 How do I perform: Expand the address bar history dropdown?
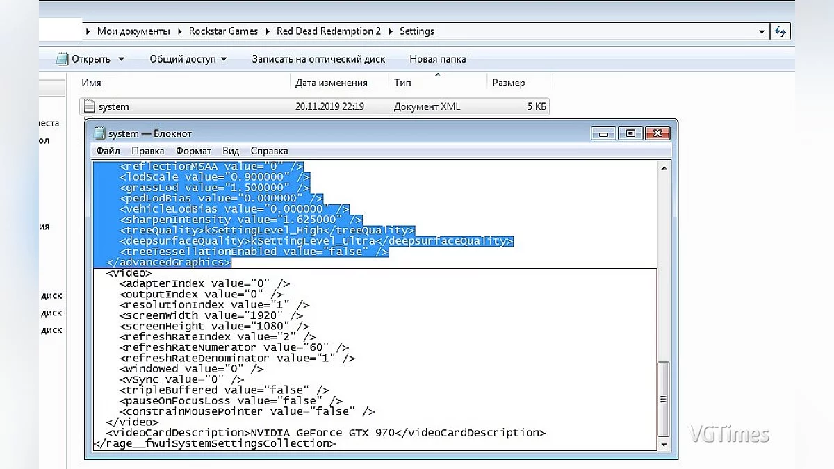pos(762,31)
